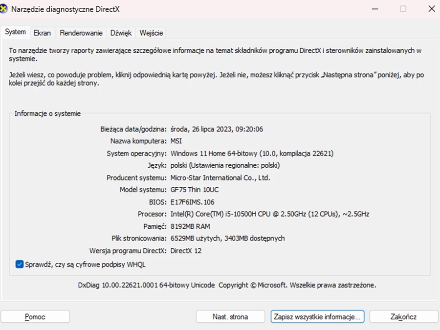Click the BIOS value E17F6IMS.106

coord(192,202)
